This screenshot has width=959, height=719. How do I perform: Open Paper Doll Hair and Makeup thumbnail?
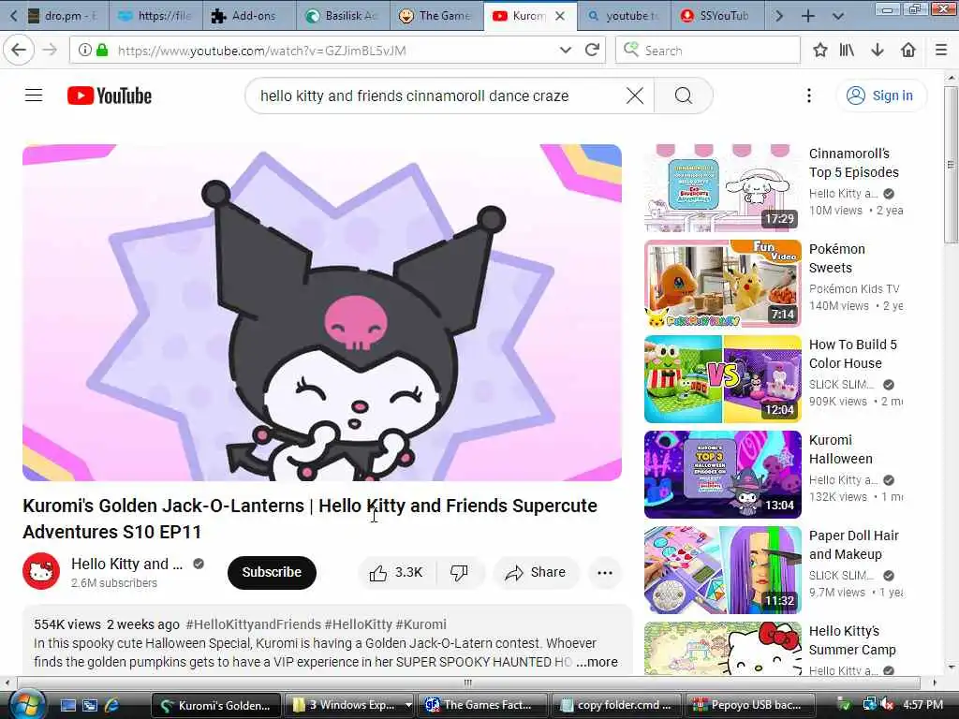[x=722, y=570]
